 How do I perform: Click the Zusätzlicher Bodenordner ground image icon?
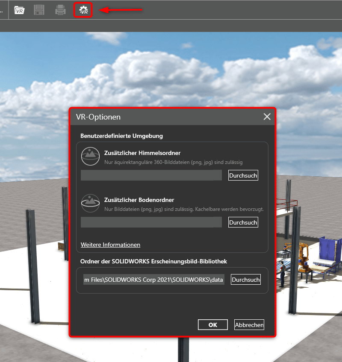coord(90,203)
